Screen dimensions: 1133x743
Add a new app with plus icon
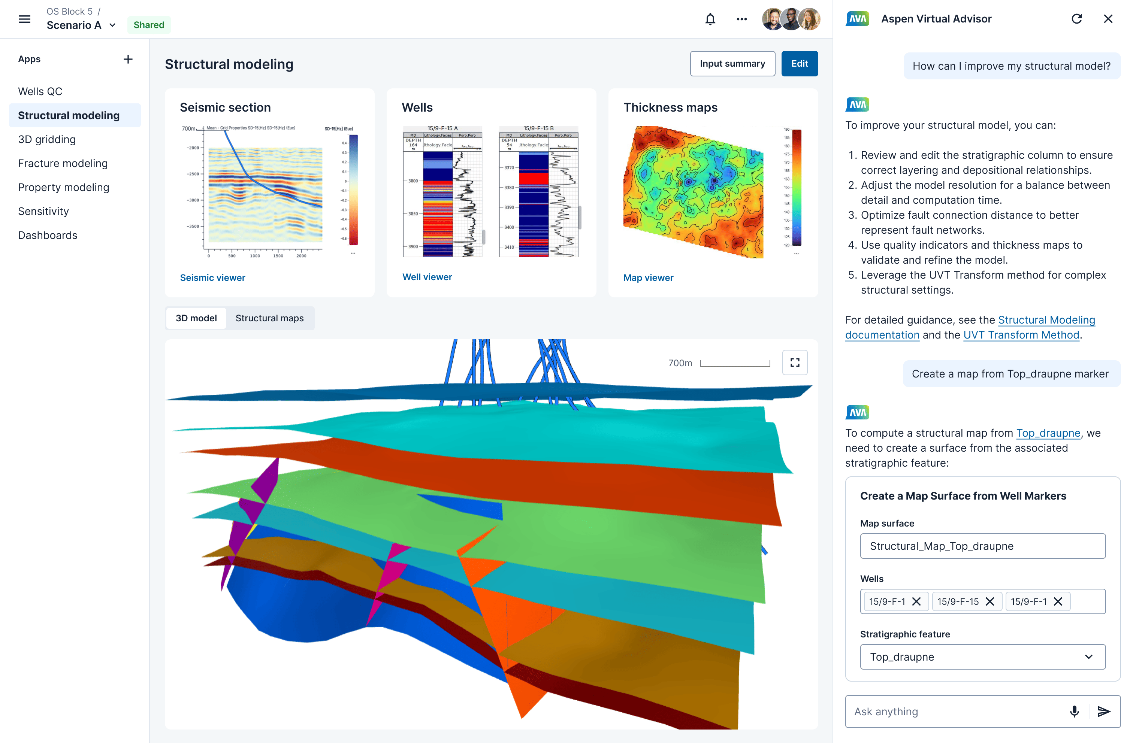click(x=128, y=59)
